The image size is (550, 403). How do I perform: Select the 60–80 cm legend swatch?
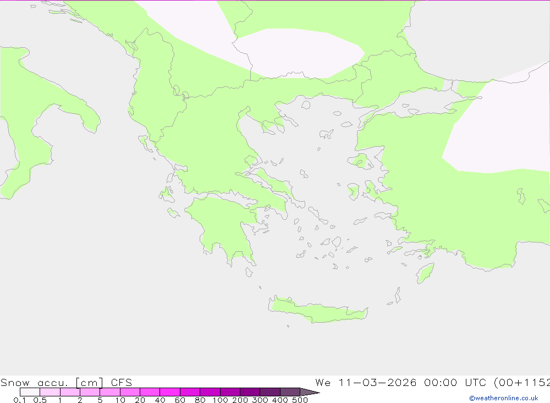coord(190,392)
